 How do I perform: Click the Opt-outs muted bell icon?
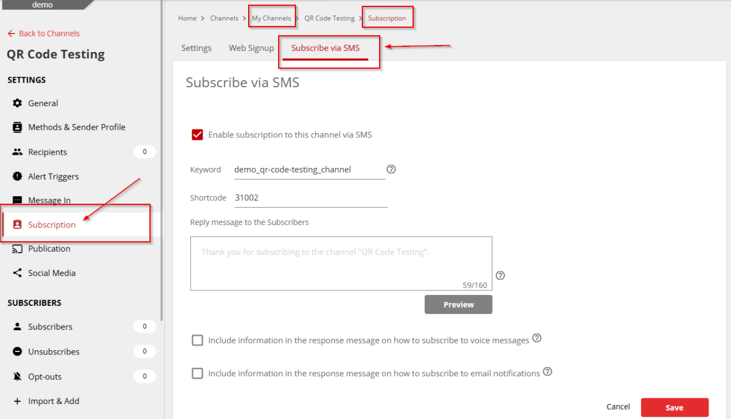pyautogui.click(x=17, y=376)
